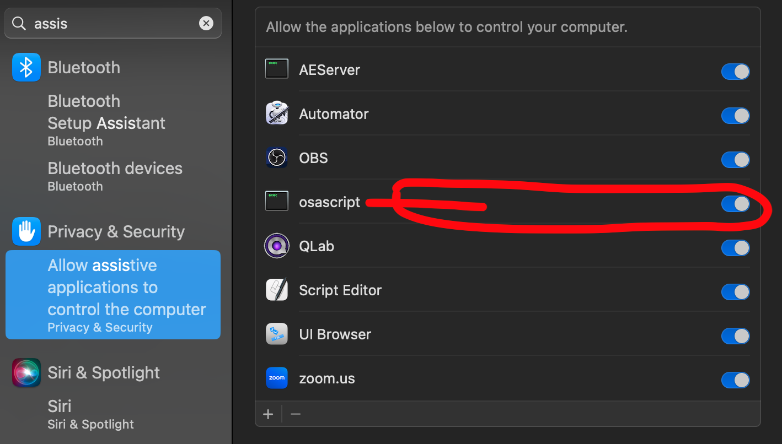Click the OBS app icon
The width and height of the screenshot is (782, 444).
277,158
